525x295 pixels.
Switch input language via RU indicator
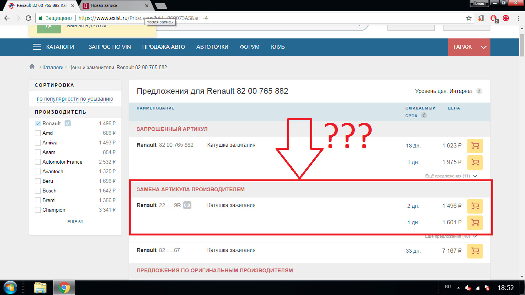click(x=448, y=287)
